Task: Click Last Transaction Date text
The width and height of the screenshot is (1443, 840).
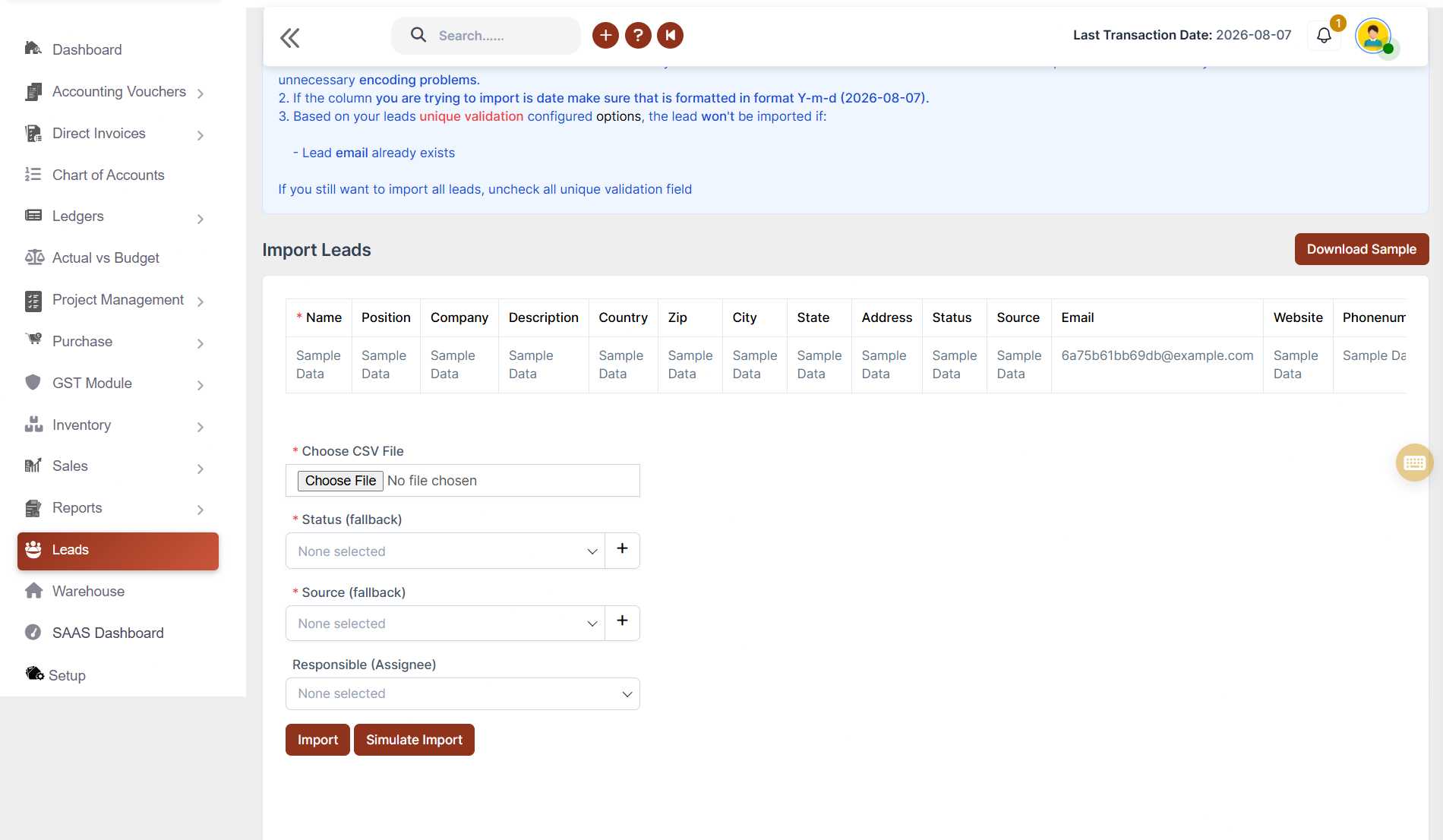Action: pyautogui.click(x=1182, y=35)
